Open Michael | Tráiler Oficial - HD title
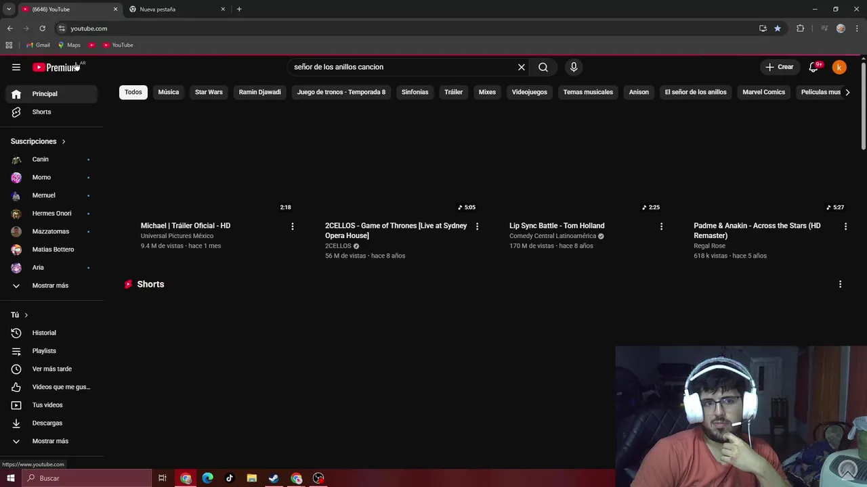Screen dimensions: 867x487 click(x=186, y=226)
